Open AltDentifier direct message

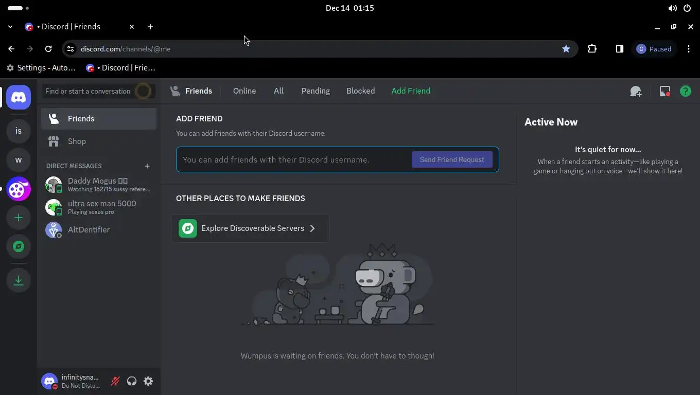point(99,230)
